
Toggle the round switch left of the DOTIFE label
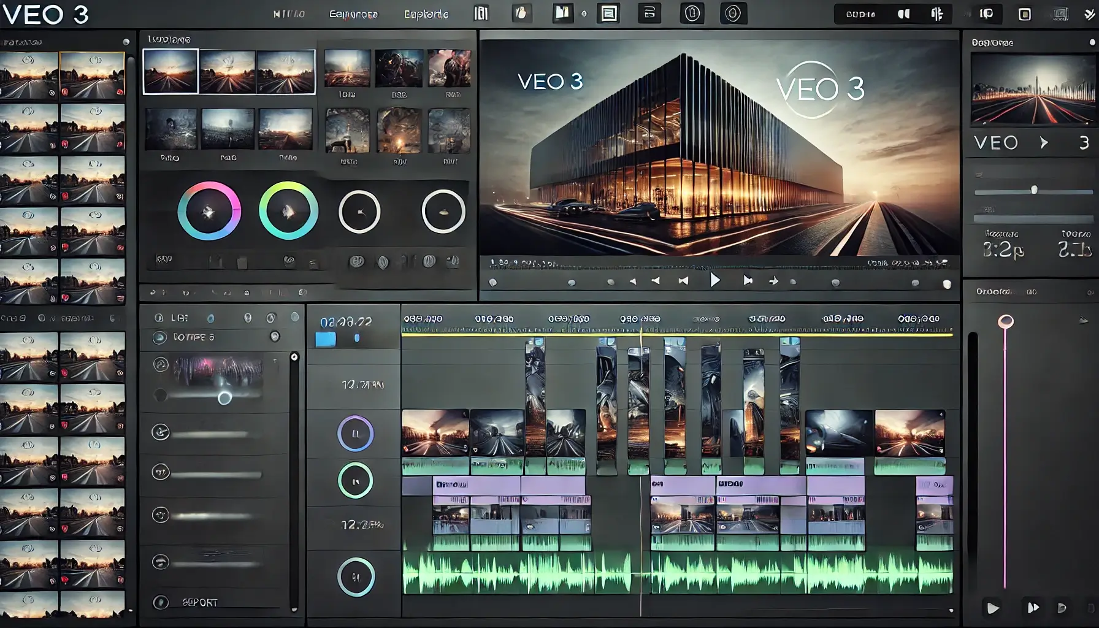pos(159,337)
